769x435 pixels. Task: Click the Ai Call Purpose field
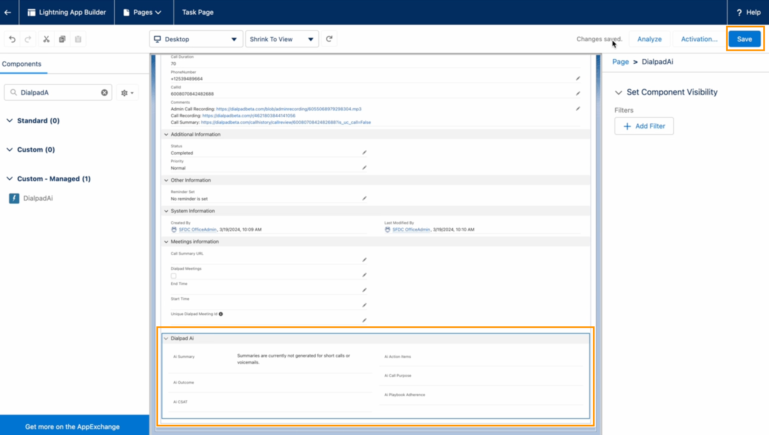click(481, 376)
